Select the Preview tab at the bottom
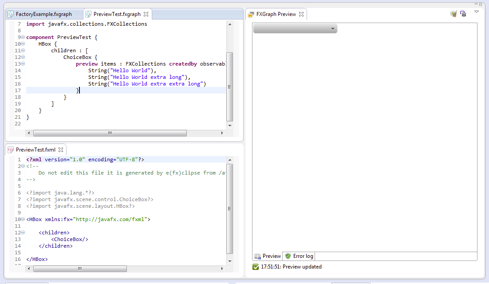The height and width of the screenshot is (284, 489). pyautogui.click(x=268, y=256)
